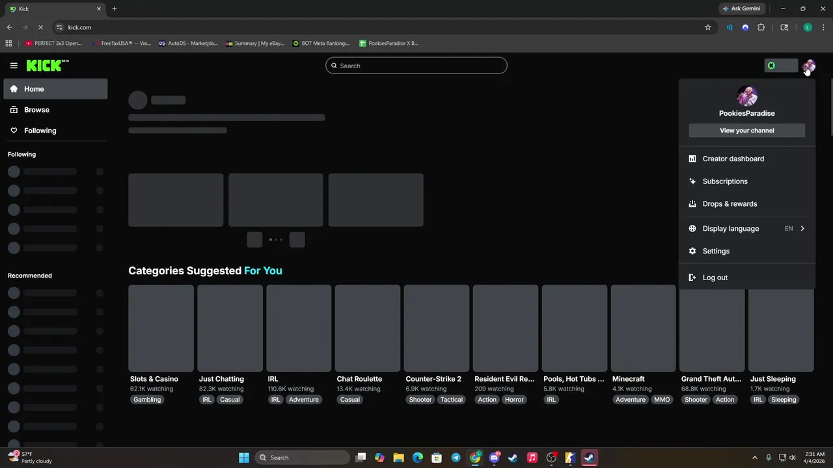Open PookiesParadise X B... bookmark
The image size is (833, 468).
pyautogui.click(x=389, y=44)
